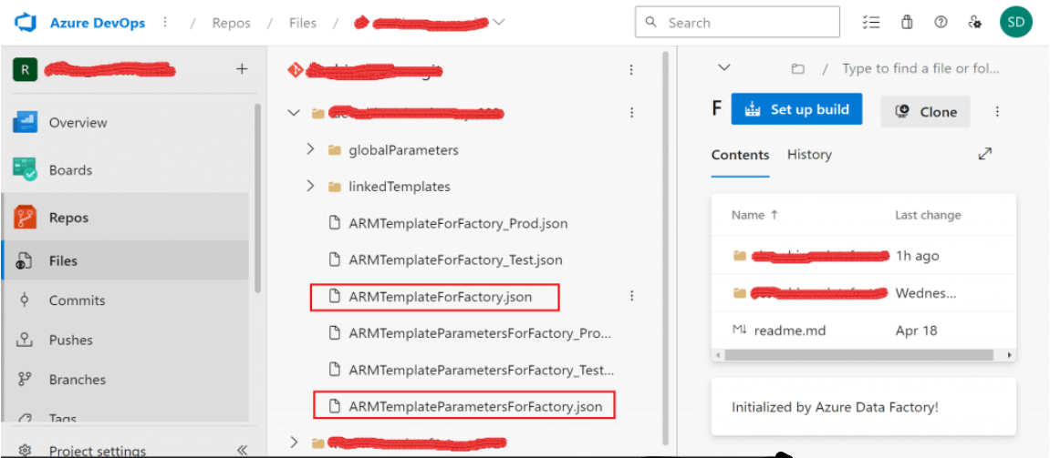Screen dimensions: 1050x458
Task: Select the globalParameters folder
Action: click(404, 149)
